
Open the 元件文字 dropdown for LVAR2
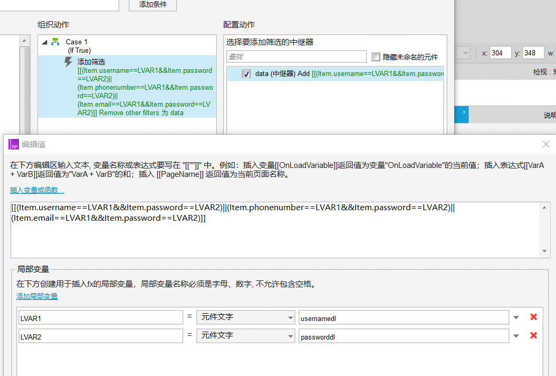(246, 336)
